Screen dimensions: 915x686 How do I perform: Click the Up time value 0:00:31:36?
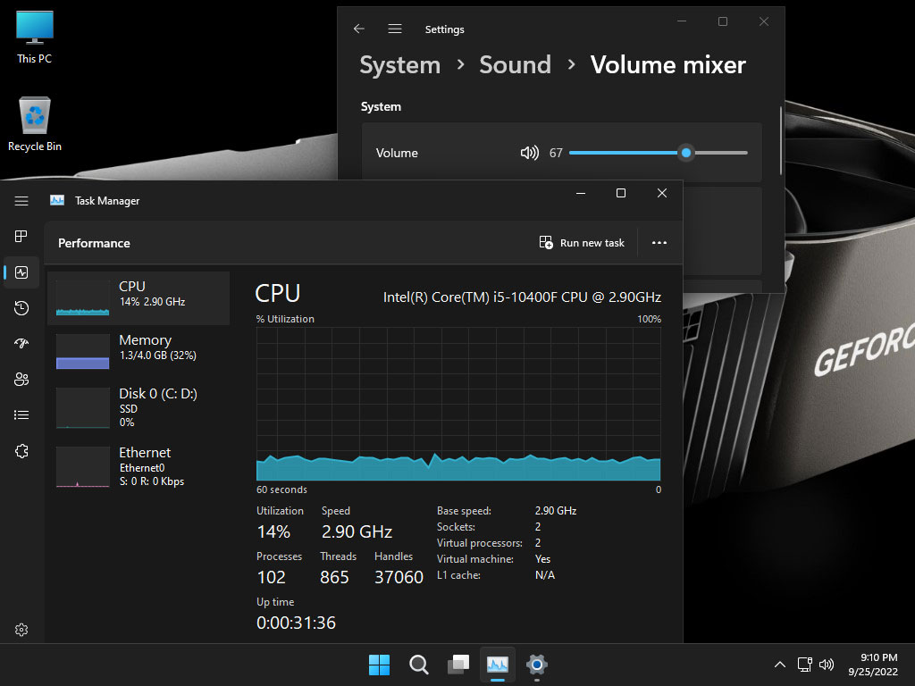point(297,623)
